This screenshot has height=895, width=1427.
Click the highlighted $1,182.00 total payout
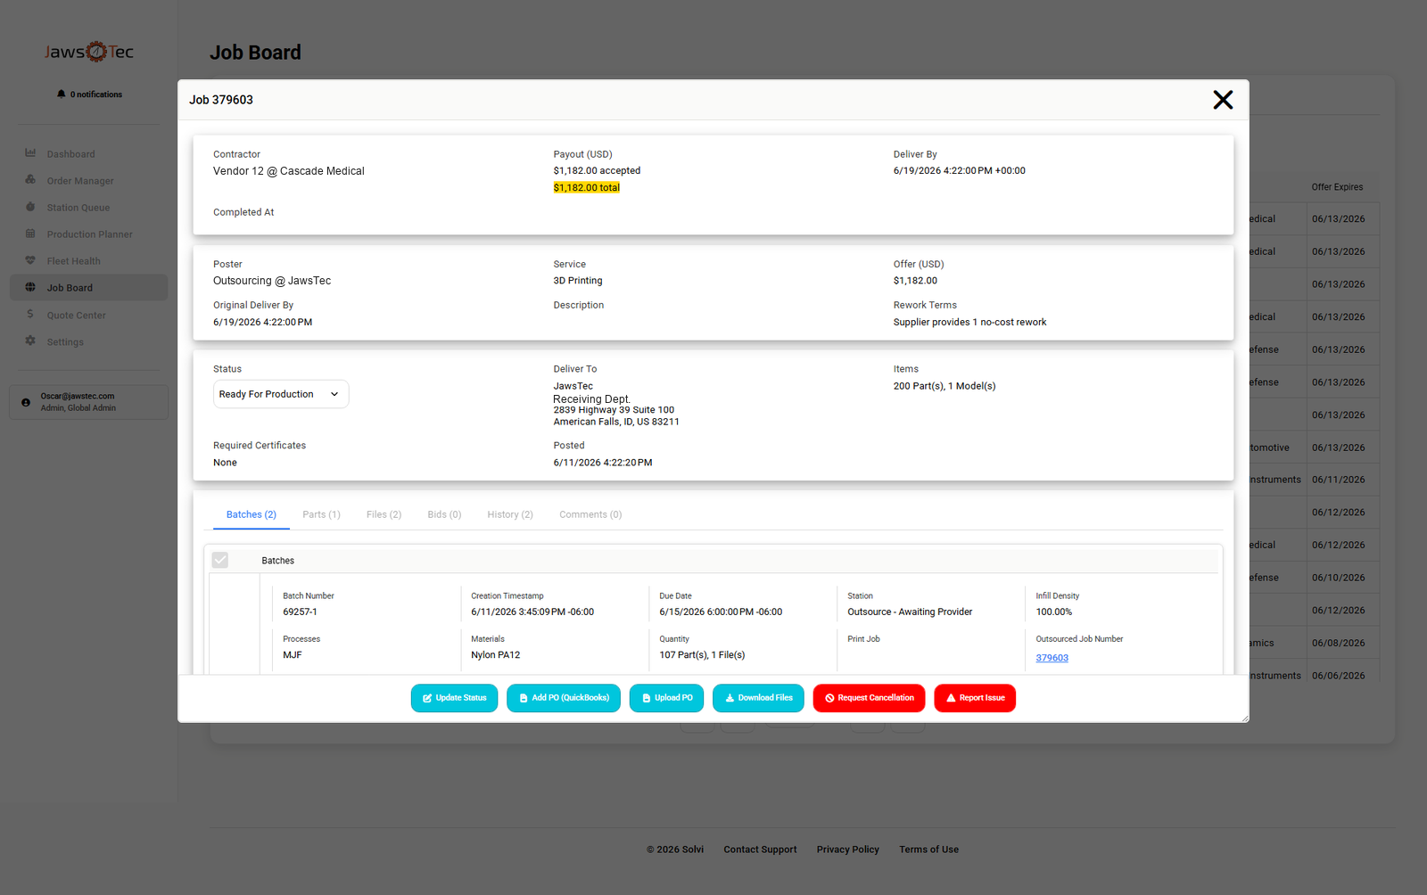point(587,187)
